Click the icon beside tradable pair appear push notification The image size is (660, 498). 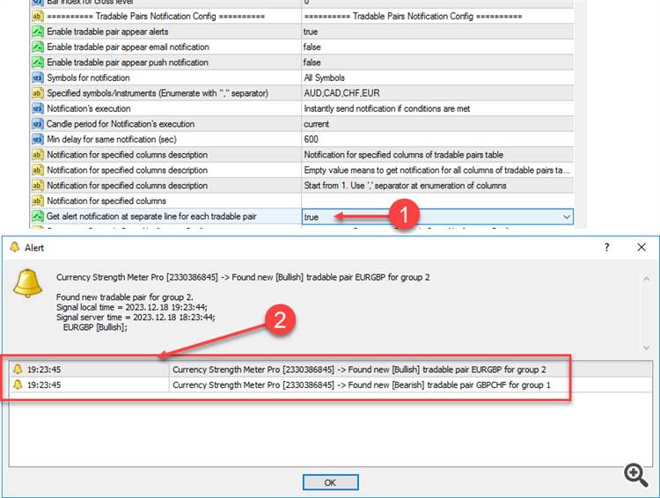tap(38, 62)
